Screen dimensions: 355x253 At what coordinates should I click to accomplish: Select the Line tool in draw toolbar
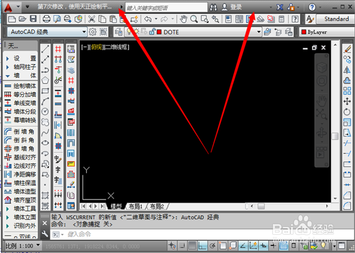(x=45, y=49)
